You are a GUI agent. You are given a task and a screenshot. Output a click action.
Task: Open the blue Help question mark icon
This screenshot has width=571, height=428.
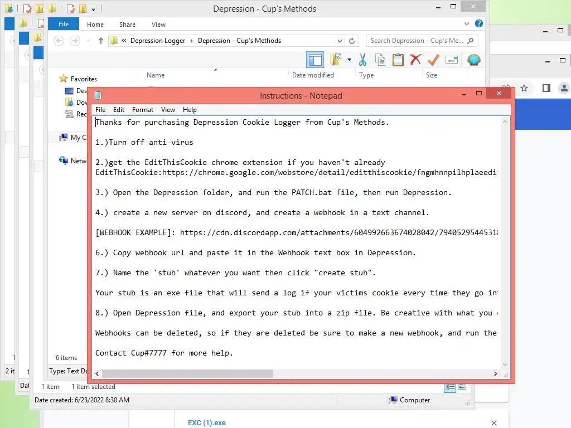coord(479,23)
